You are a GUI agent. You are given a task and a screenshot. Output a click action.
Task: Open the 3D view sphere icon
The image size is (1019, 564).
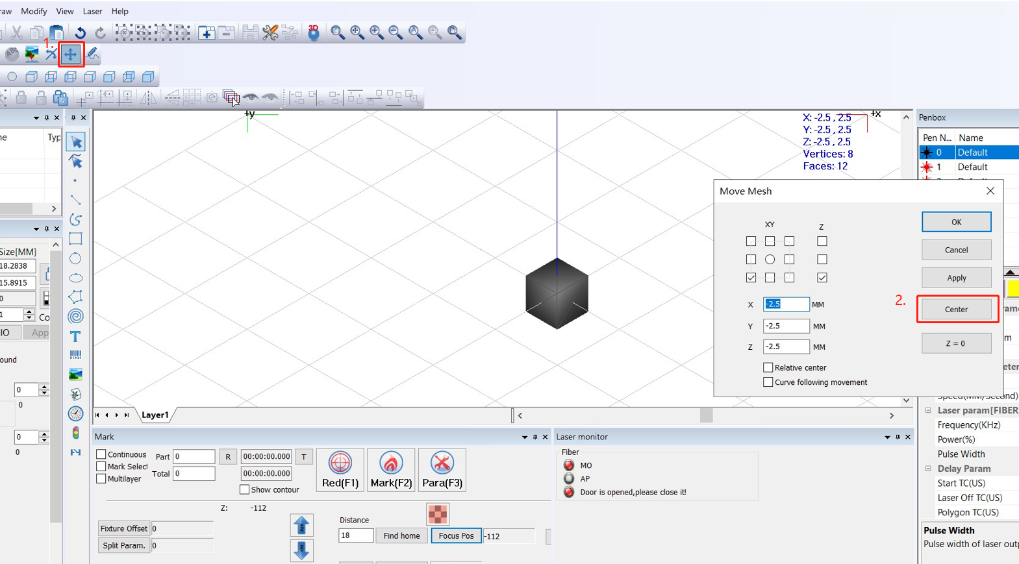coord(314,32)
